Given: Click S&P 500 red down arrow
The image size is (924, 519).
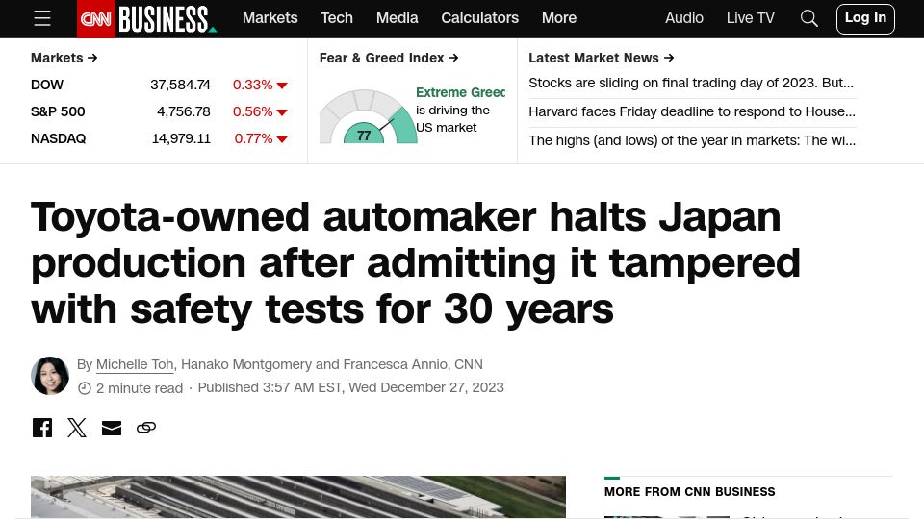Looking at the screenshot, I should [x=282, y=113].
